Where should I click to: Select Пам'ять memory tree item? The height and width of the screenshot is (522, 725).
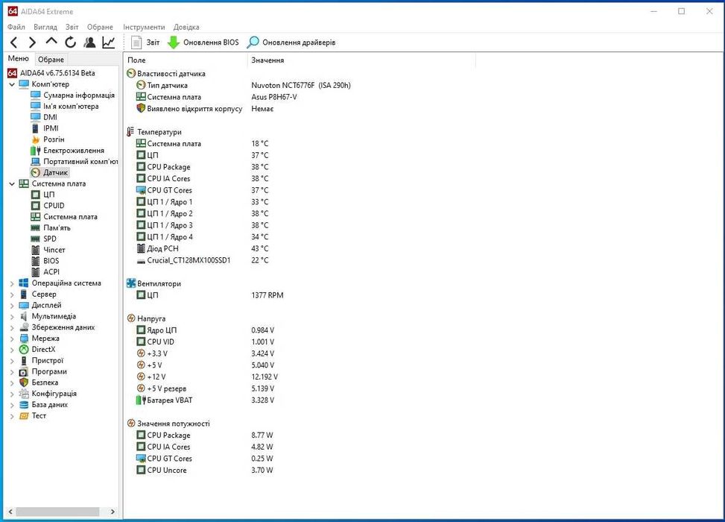point(57,227)
